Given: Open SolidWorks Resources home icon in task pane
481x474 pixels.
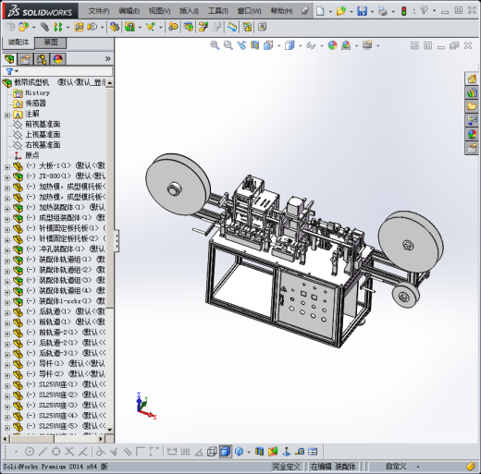Looking at the screenshot, I should [472, 79].
